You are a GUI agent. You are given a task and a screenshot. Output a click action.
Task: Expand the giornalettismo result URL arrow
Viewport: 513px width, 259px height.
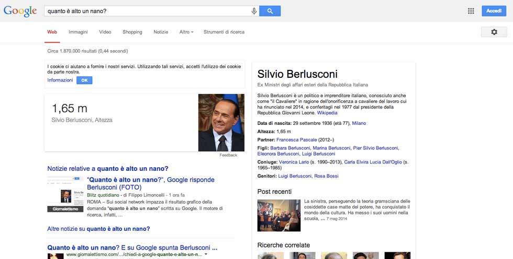pyautogui.click(x=206, y=254)
